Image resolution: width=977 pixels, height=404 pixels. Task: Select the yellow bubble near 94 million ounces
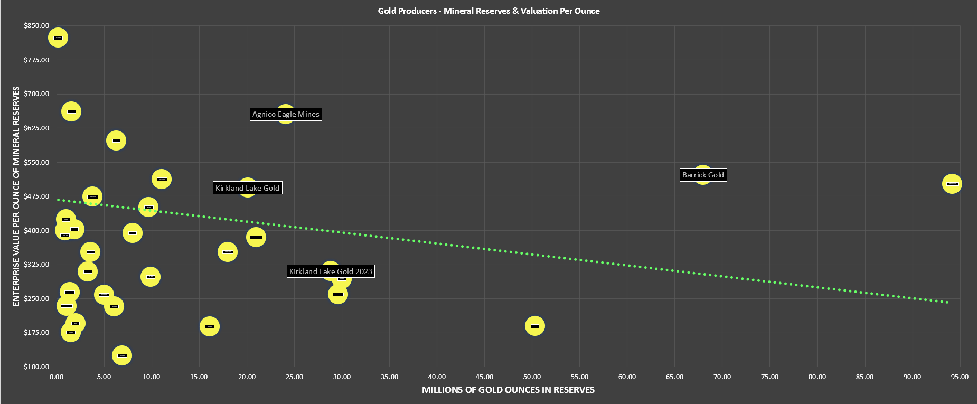click(x=952, y=184)
